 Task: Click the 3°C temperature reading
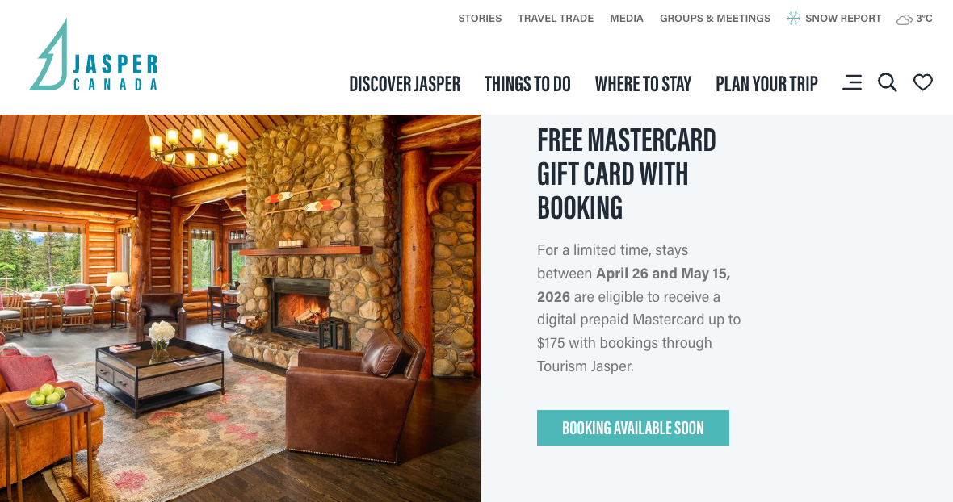(925, 19)
